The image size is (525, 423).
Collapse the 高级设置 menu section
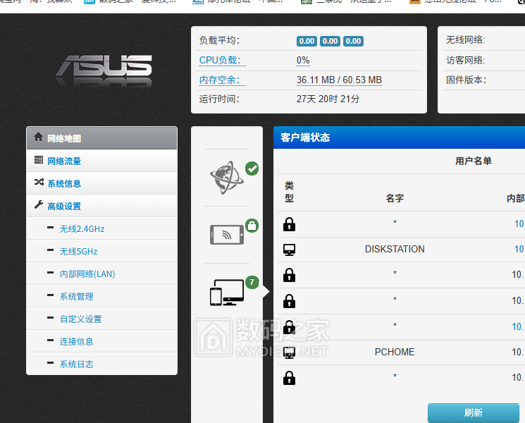(x=101, y=206)
